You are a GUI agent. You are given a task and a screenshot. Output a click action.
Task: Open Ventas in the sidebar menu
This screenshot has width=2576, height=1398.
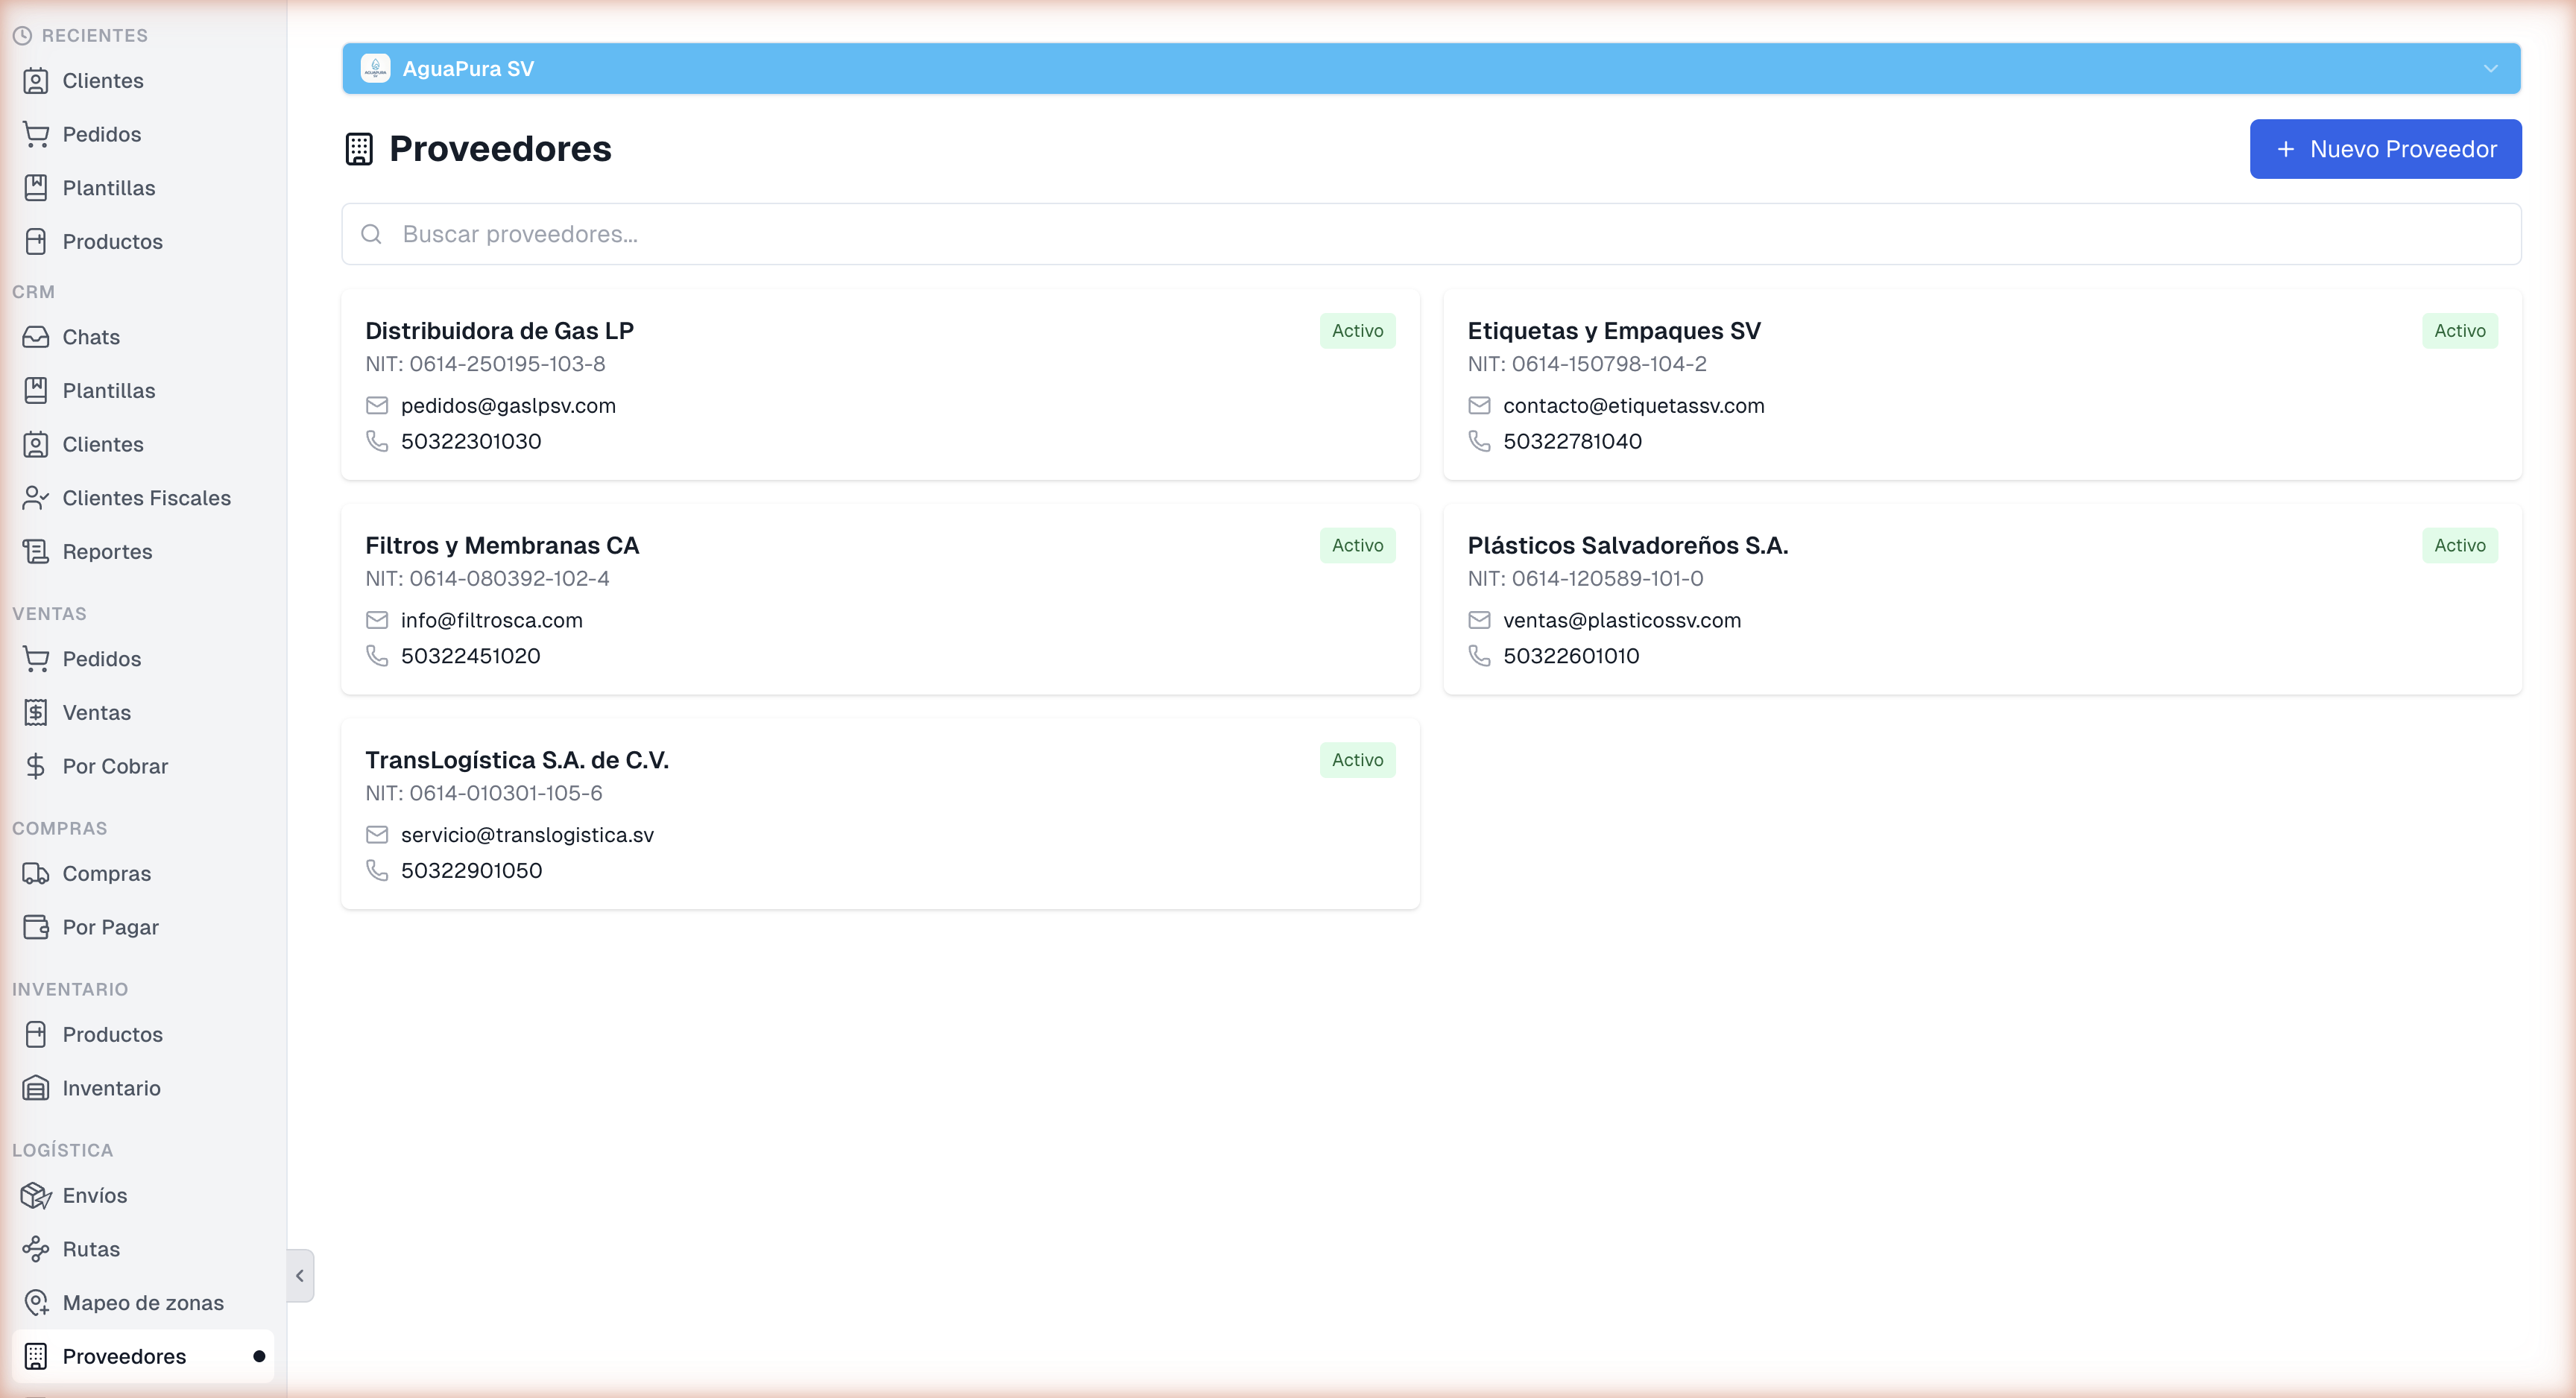pos(97,712)
